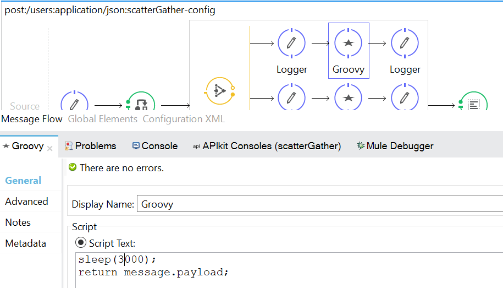The width and height of the screenshot is (503, 288).
Task: Select the green flow reference icon
Action: [x=141, y=104]
